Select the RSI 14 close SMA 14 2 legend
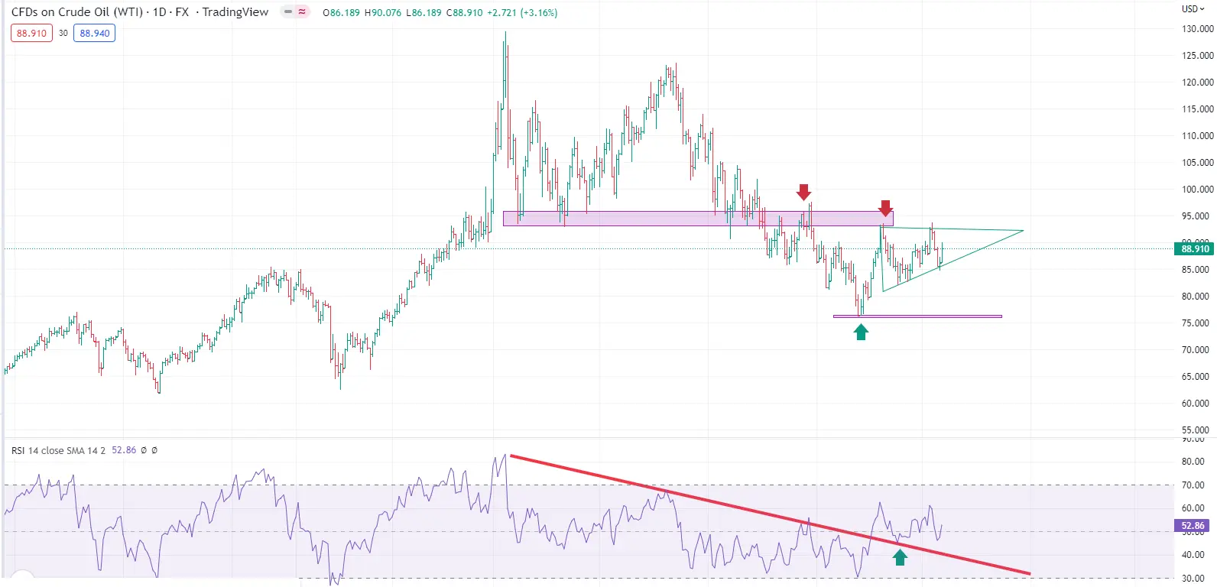The height and width of the screenshot is (587, 1217). [58, 450]
